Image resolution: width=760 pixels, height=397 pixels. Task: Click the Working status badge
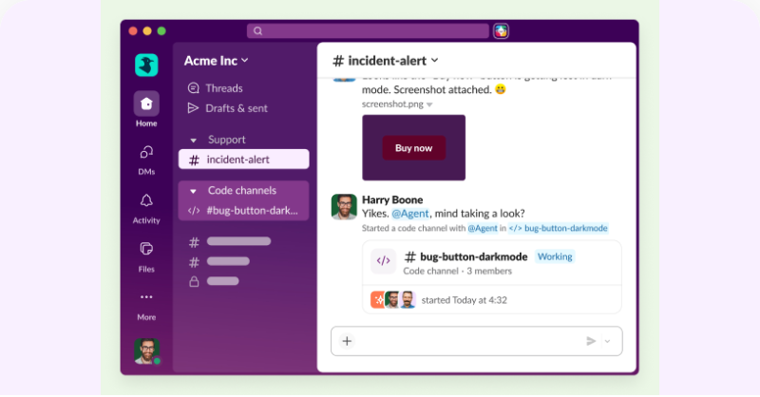pyautogui.click(x=555, y=256)
